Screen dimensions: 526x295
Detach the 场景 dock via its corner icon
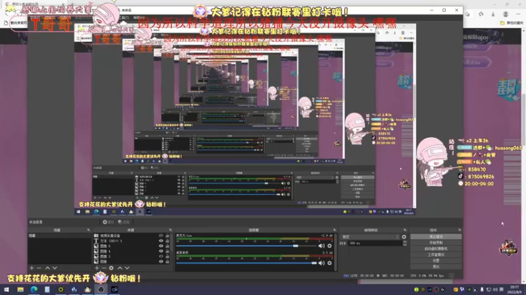89,230
